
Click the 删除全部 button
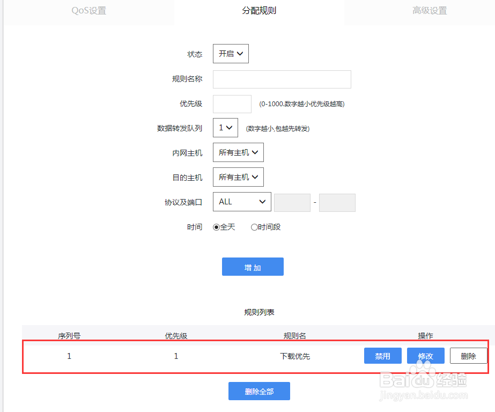[259, 391]
